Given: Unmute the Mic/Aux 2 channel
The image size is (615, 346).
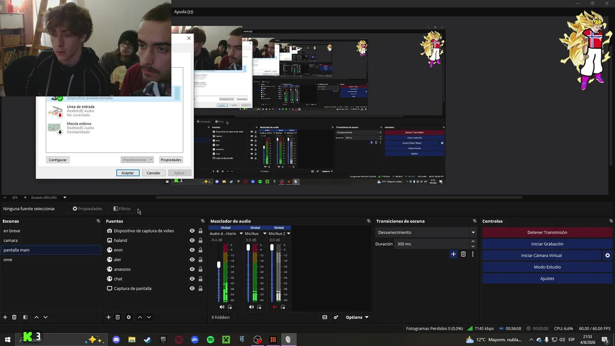Looking at the screenshot, I should pos(275,307).
